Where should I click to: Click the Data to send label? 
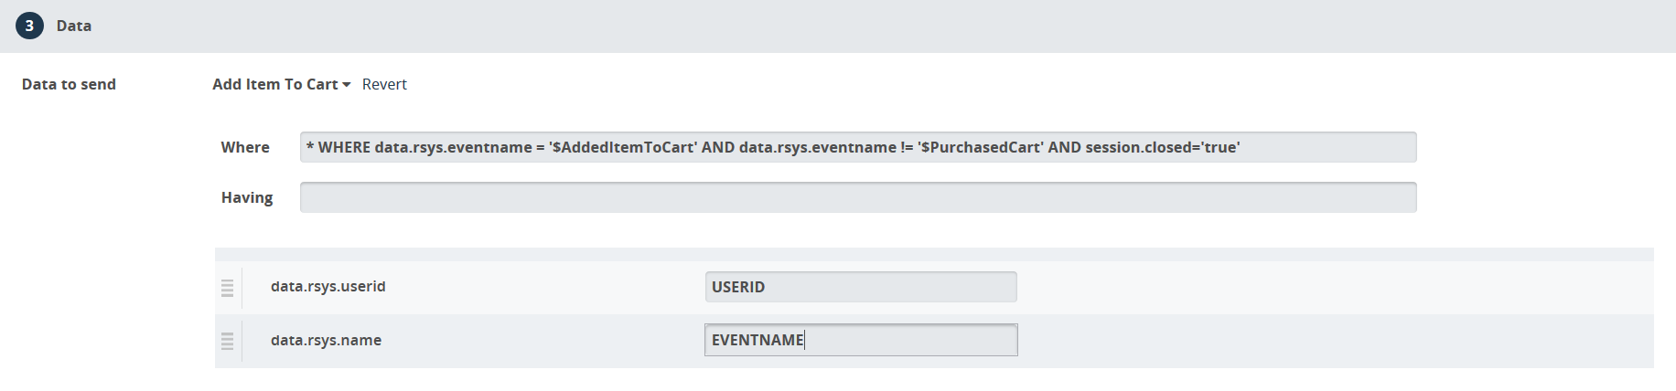click(69, 84)
